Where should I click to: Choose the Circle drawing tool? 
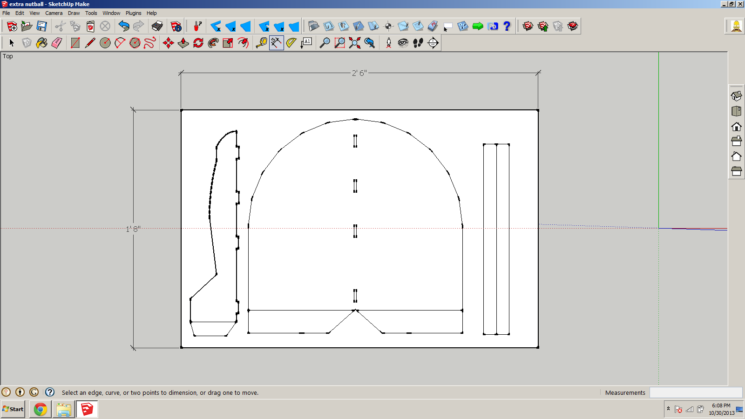point(105,43)
